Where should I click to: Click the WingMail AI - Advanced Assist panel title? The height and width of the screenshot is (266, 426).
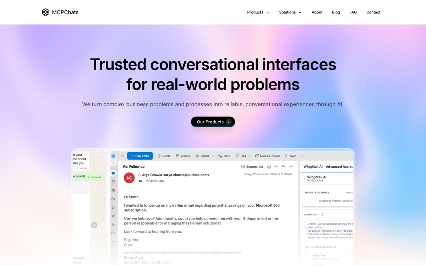click(x=328, y=166)
